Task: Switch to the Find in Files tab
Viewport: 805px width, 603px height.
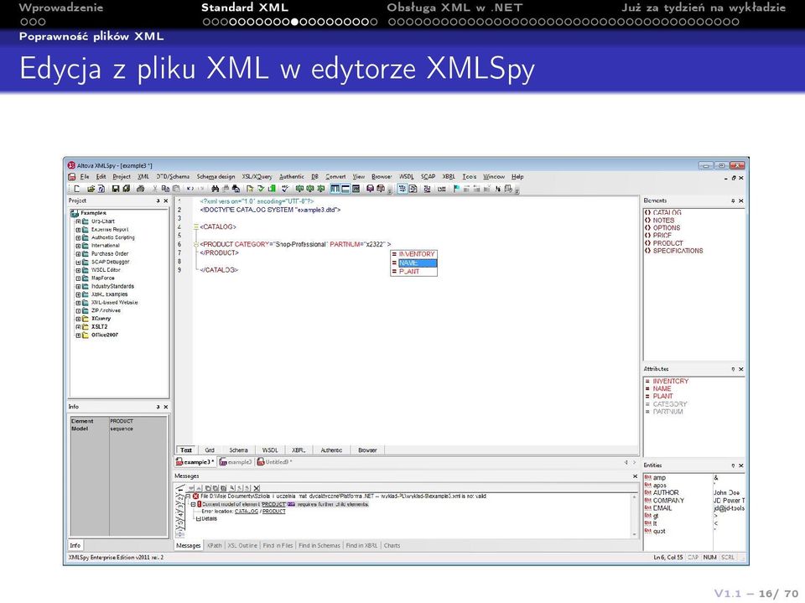Action: coord(278,545)
